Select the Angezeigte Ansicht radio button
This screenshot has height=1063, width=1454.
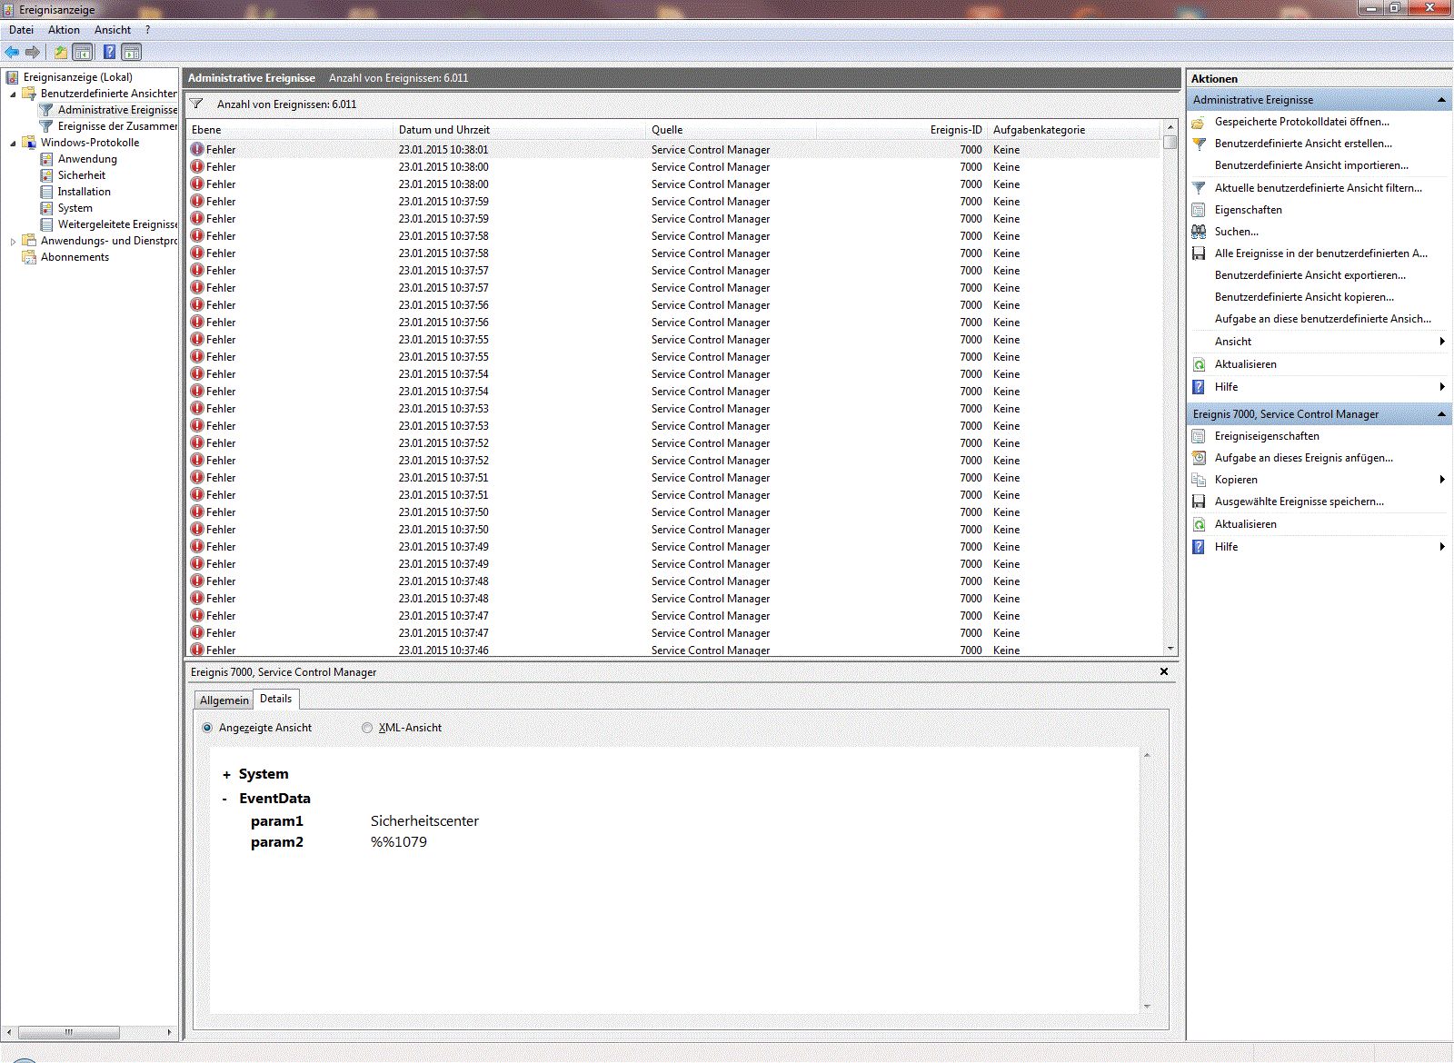[x=207, y=728]
